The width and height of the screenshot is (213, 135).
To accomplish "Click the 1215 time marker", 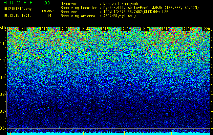I will [104, 29].
